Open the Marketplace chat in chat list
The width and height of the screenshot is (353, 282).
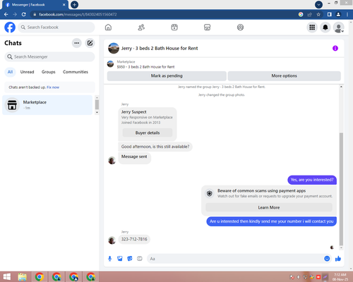click(x=47, y=105)
